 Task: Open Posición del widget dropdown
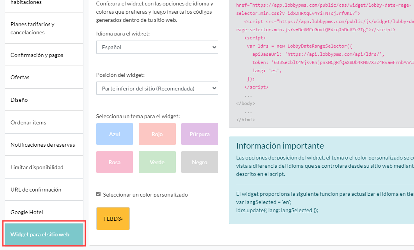tap(157, 88)
